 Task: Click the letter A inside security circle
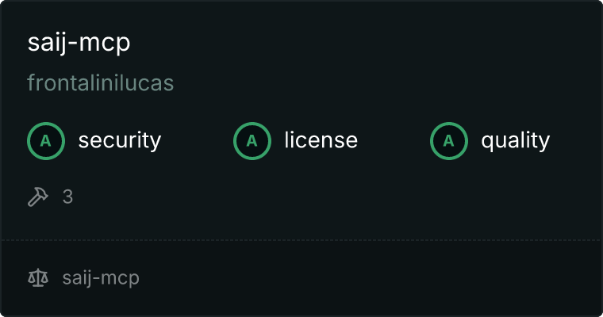46,141
